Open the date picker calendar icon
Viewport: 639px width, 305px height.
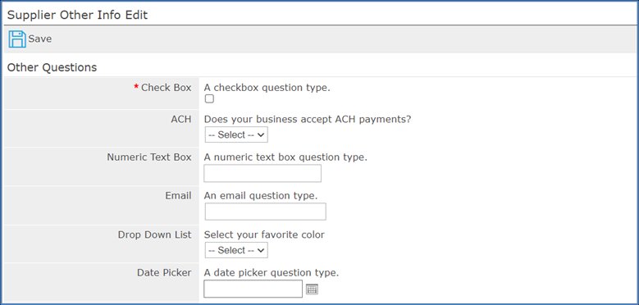(312, 289)
